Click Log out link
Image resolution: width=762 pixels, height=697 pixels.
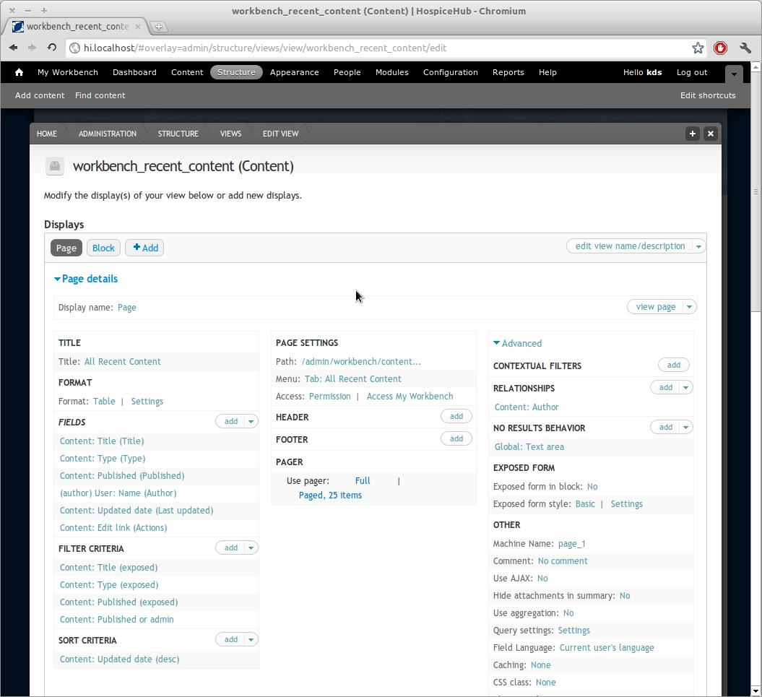692,72
